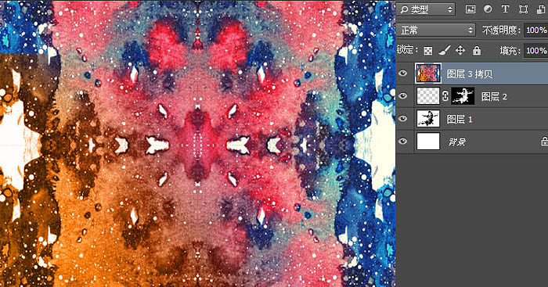Select the 图层 2 layer mask thumbnail

point(463,96)
